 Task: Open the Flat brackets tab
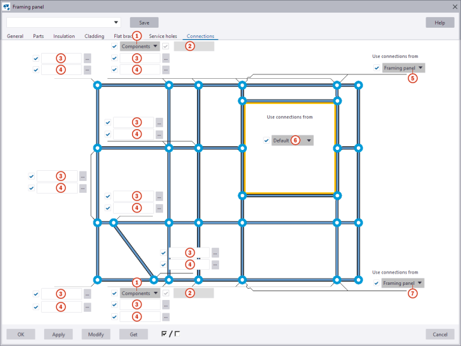click(x=123, y=36)
